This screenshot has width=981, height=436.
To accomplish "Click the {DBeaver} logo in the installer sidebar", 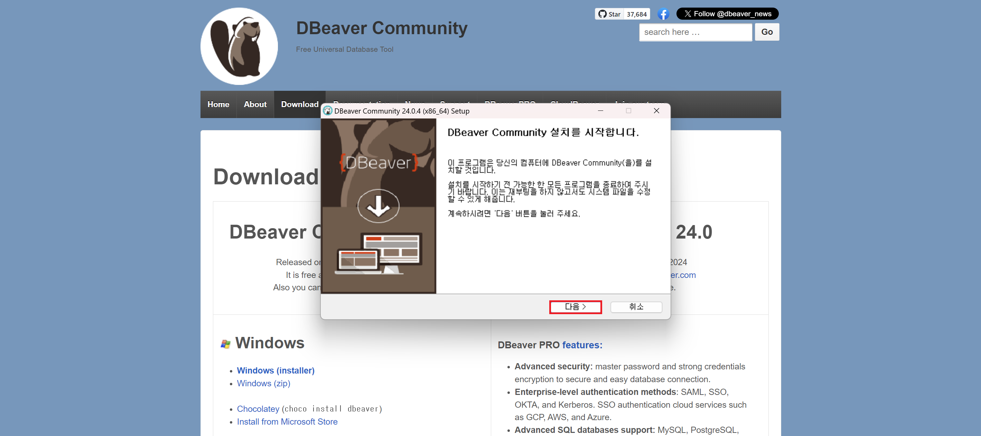I will point(378,162).
